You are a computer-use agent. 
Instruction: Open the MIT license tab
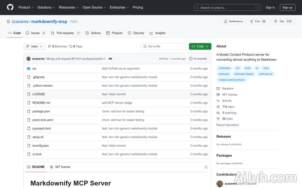point(60,167)
